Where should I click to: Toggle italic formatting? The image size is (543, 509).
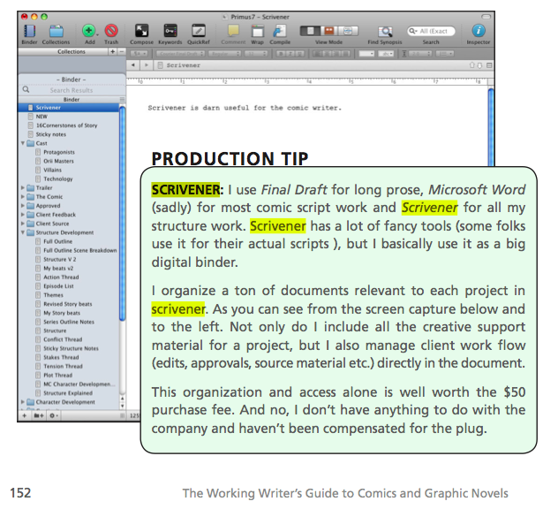tap(290, 54)
